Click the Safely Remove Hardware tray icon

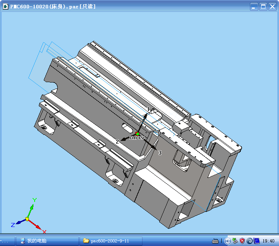pyautogui.click(x=235, y=241)
